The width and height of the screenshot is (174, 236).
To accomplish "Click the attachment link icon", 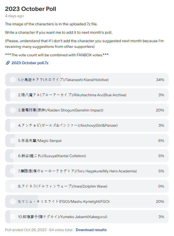I will click(8, 63).
